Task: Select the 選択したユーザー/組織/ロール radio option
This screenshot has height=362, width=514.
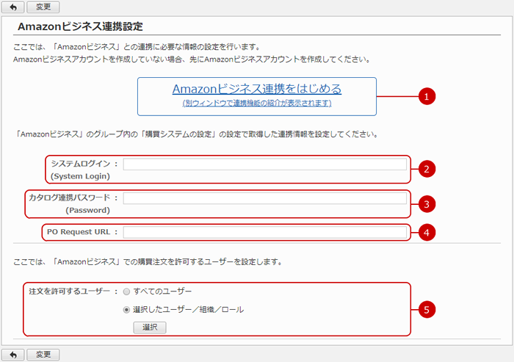Action: click(x=127, y=310)
